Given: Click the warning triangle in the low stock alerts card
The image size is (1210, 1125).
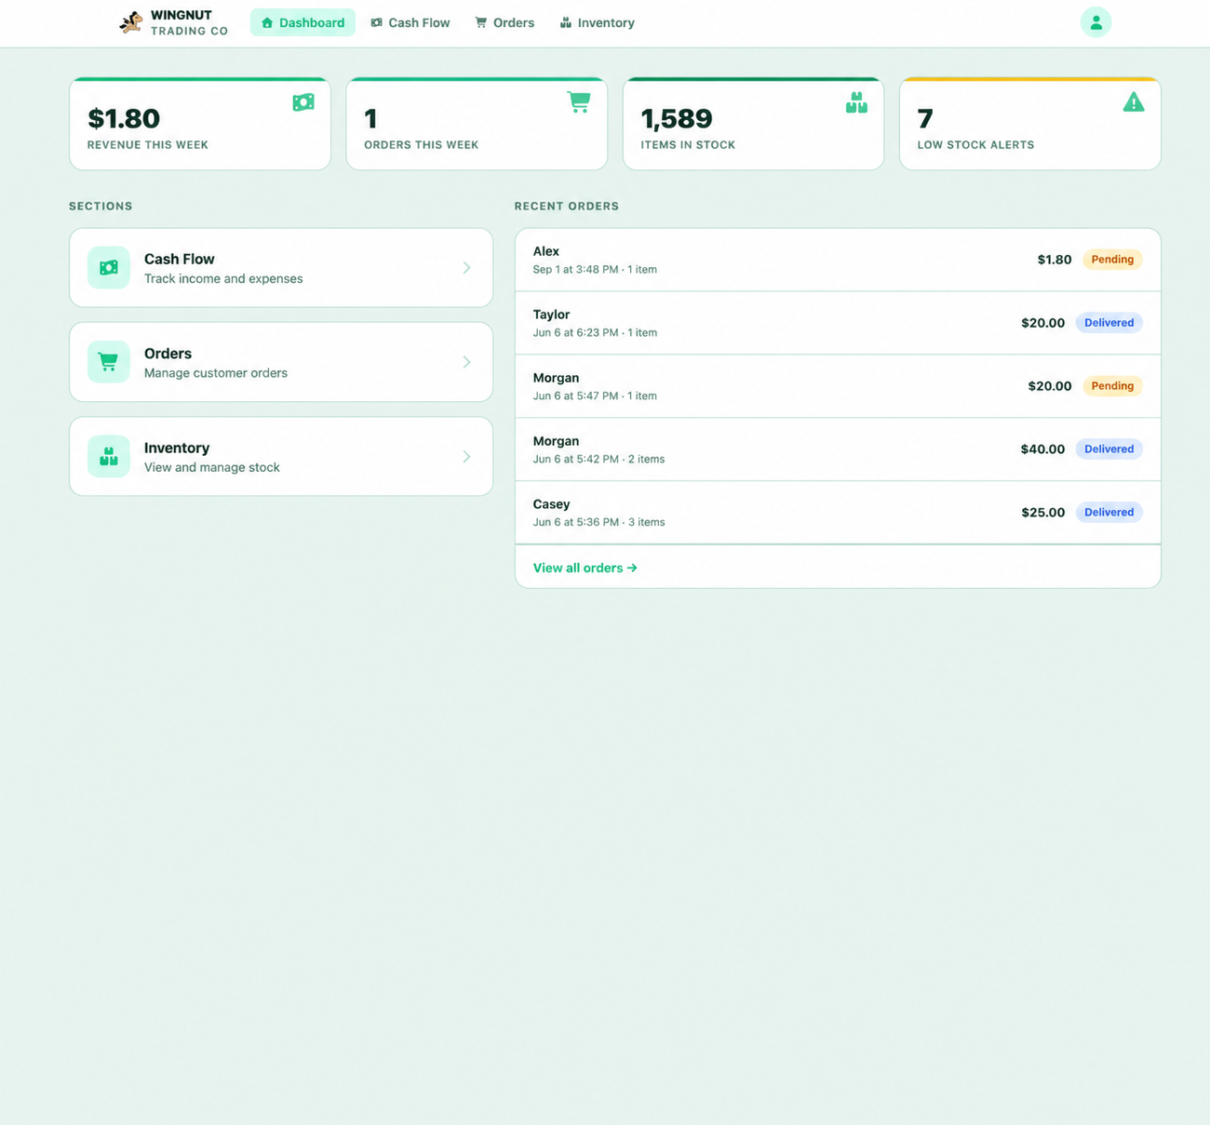Looking at the screenshot, I should point(1133,102).
